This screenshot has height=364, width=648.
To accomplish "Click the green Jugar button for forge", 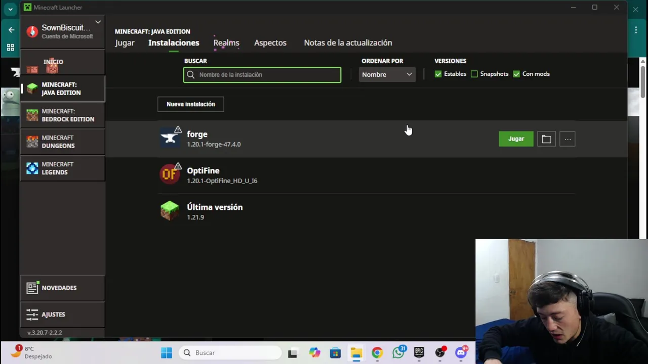I will 516,139.
